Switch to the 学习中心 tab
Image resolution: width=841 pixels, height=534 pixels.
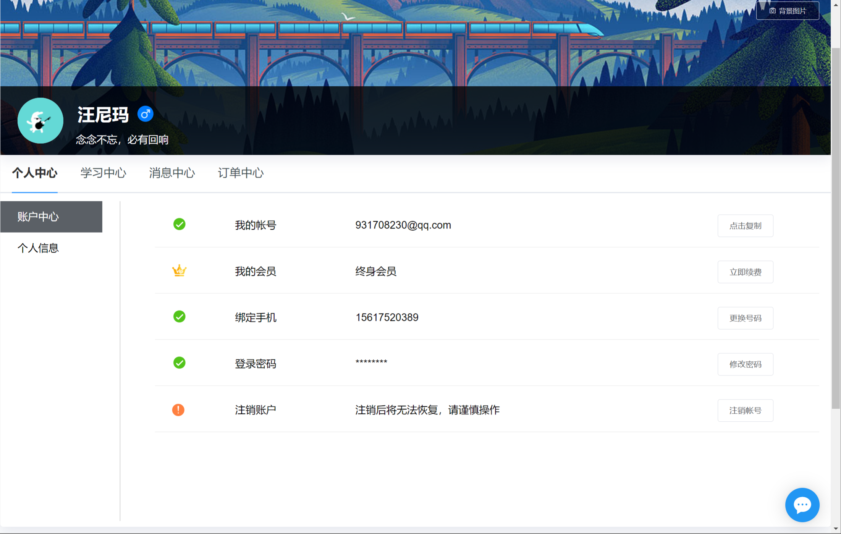click(x=103, y=173)
